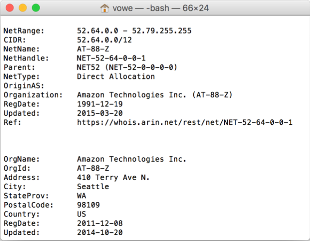This screenshot has width=310, height=241.
Task: Close the terminal window with red button
Action: [10, 8]
